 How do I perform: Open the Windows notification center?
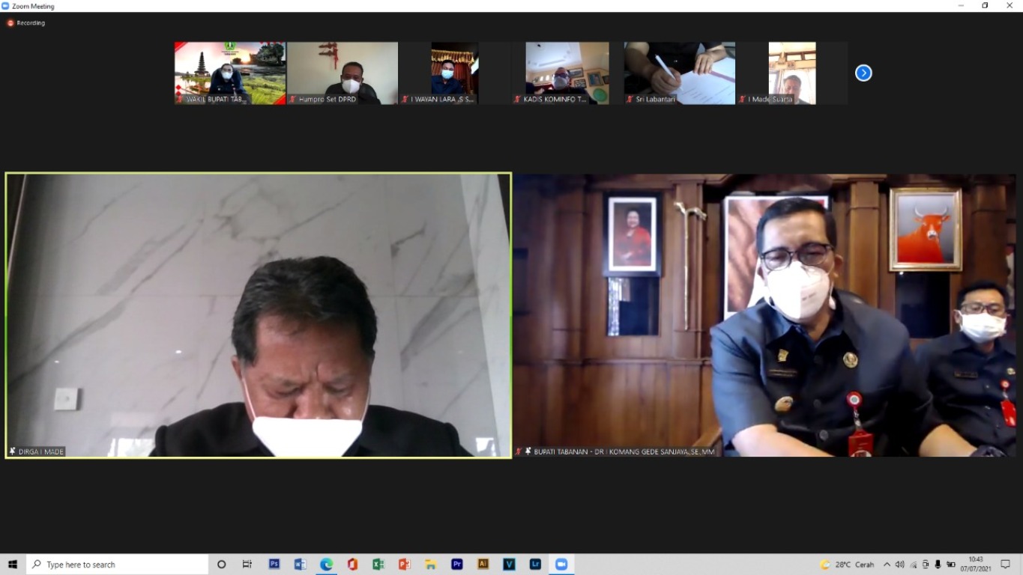point(1006,565)
